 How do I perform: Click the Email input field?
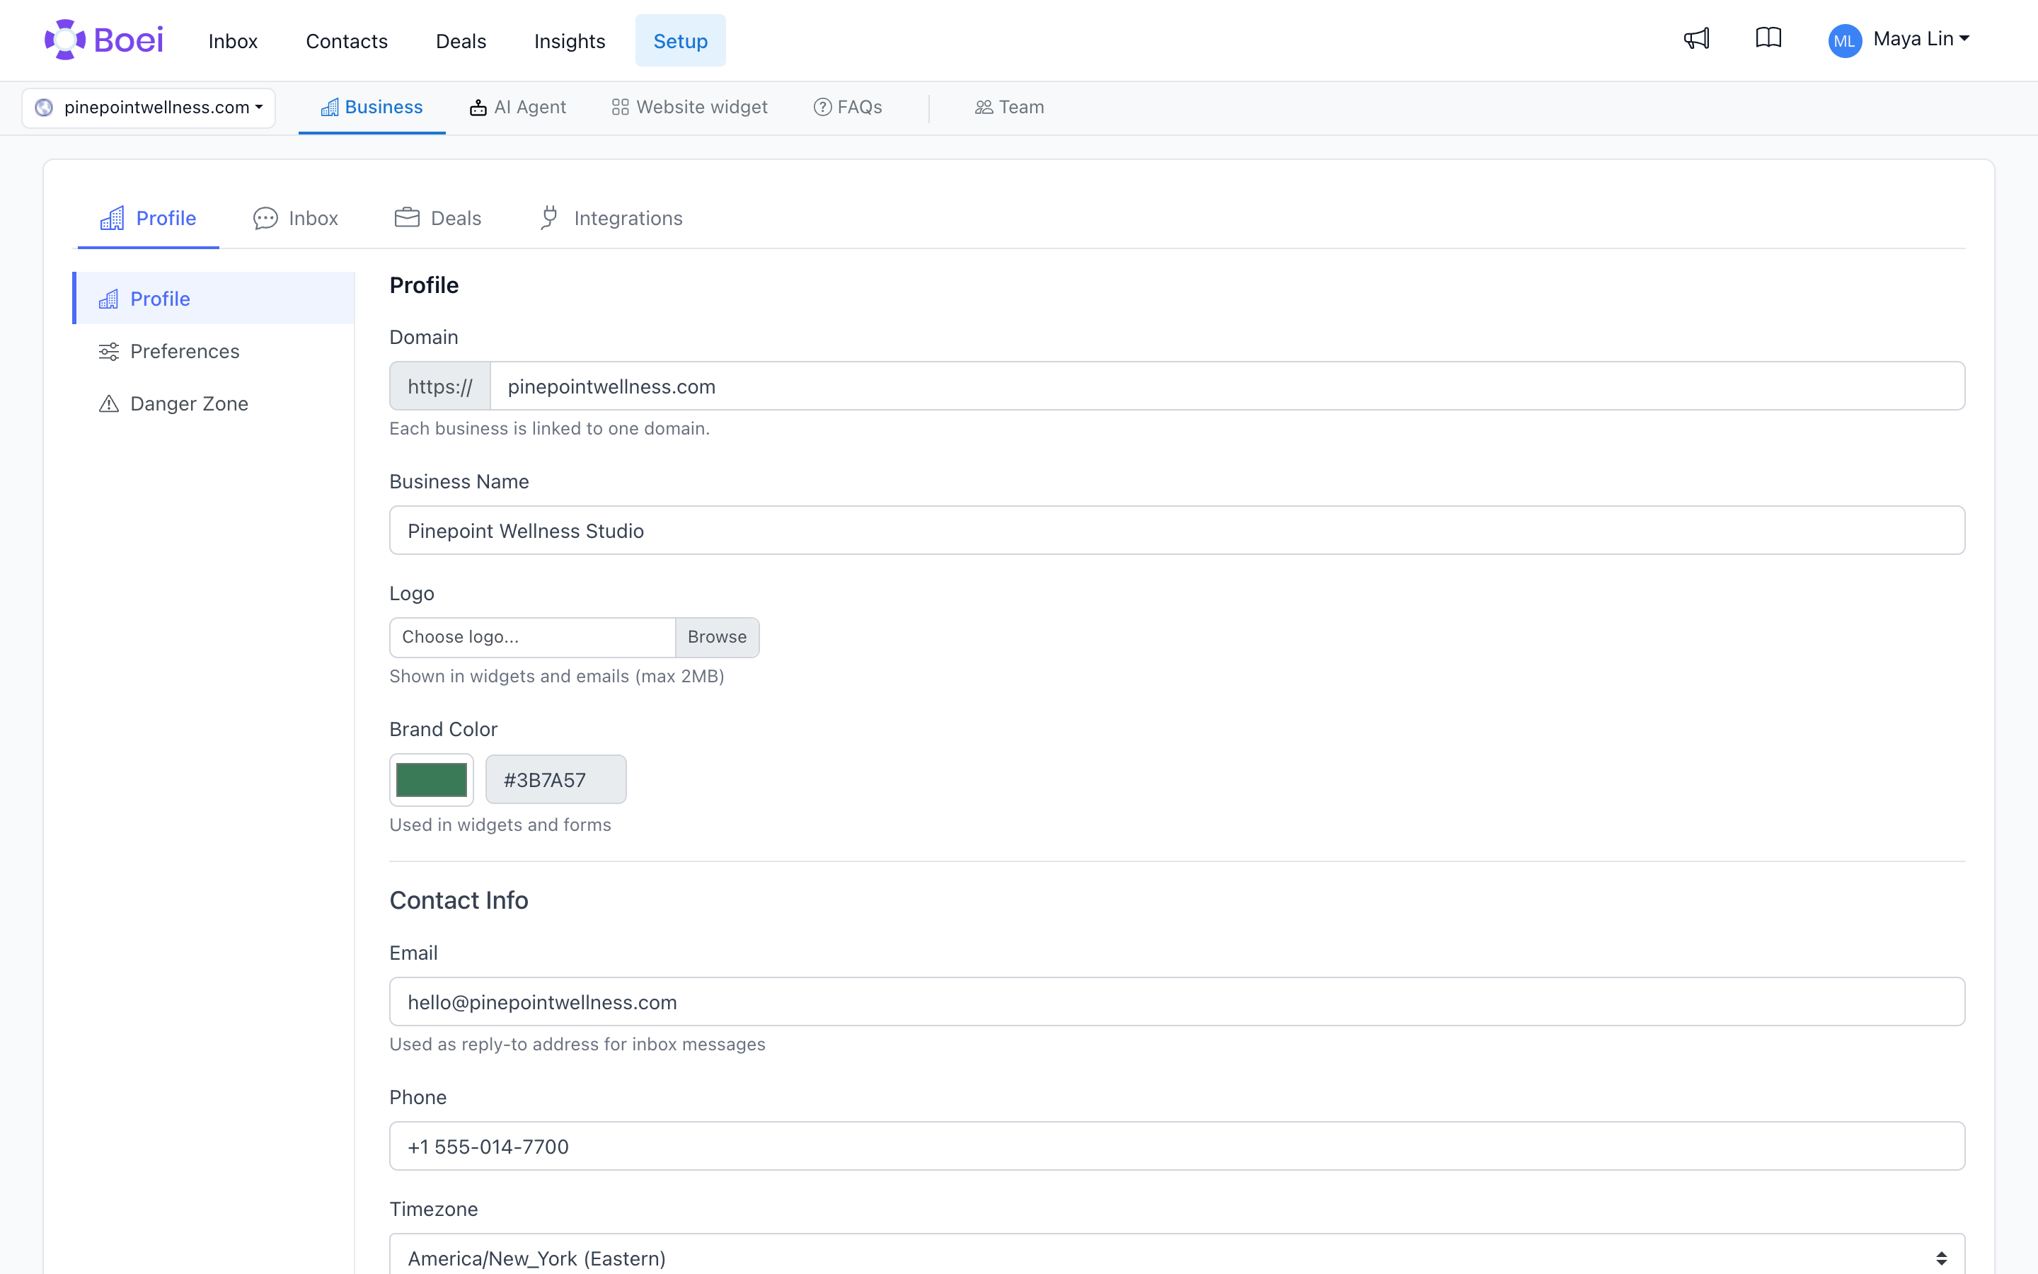[1177, 1002]
